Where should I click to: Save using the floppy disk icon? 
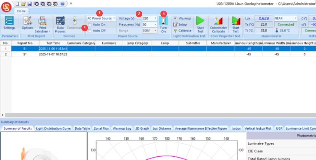[x=30, y=4]
